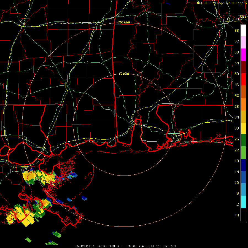Click the legend value 46

[237, 85]
